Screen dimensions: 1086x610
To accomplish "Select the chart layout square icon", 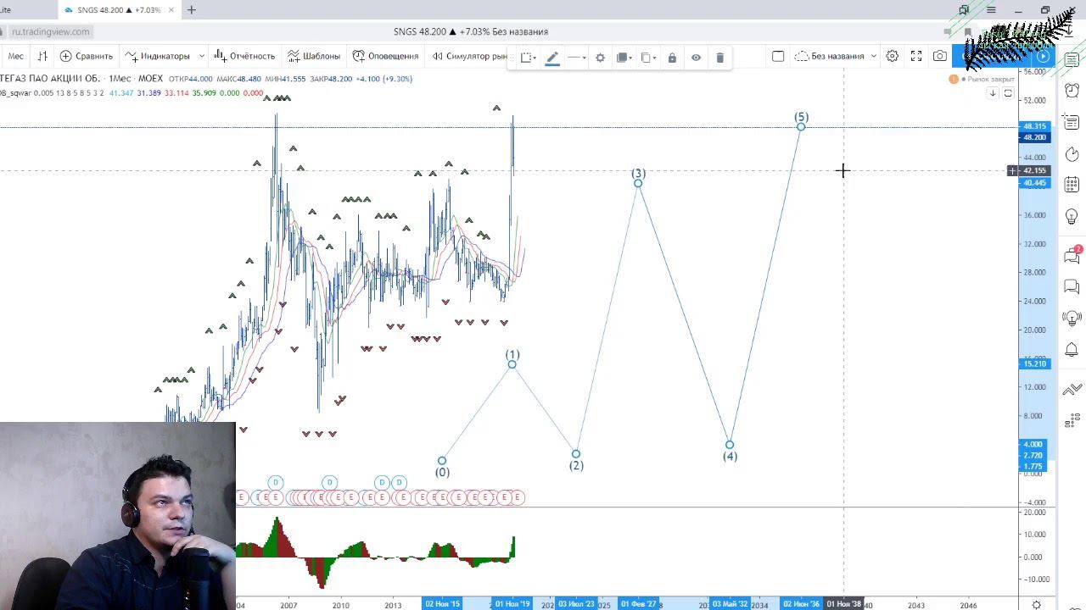I will click(778, 56).
